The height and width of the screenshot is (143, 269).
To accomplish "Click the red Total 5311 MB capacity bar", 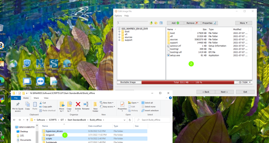I will (x=188, y=82).
